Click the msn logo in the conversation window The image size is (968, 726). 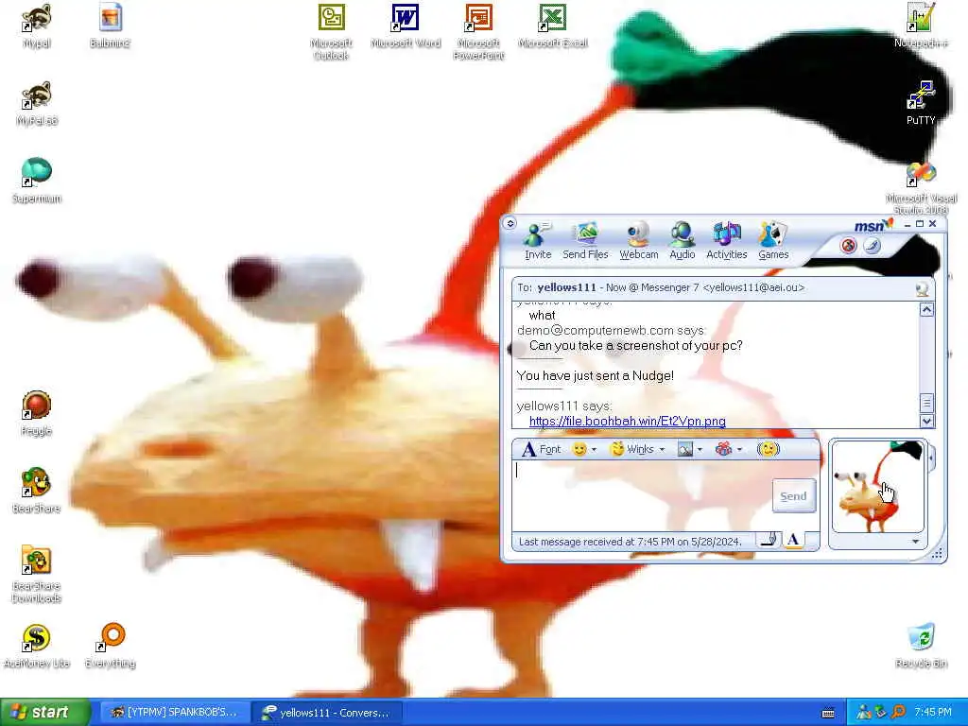point(873,225)
